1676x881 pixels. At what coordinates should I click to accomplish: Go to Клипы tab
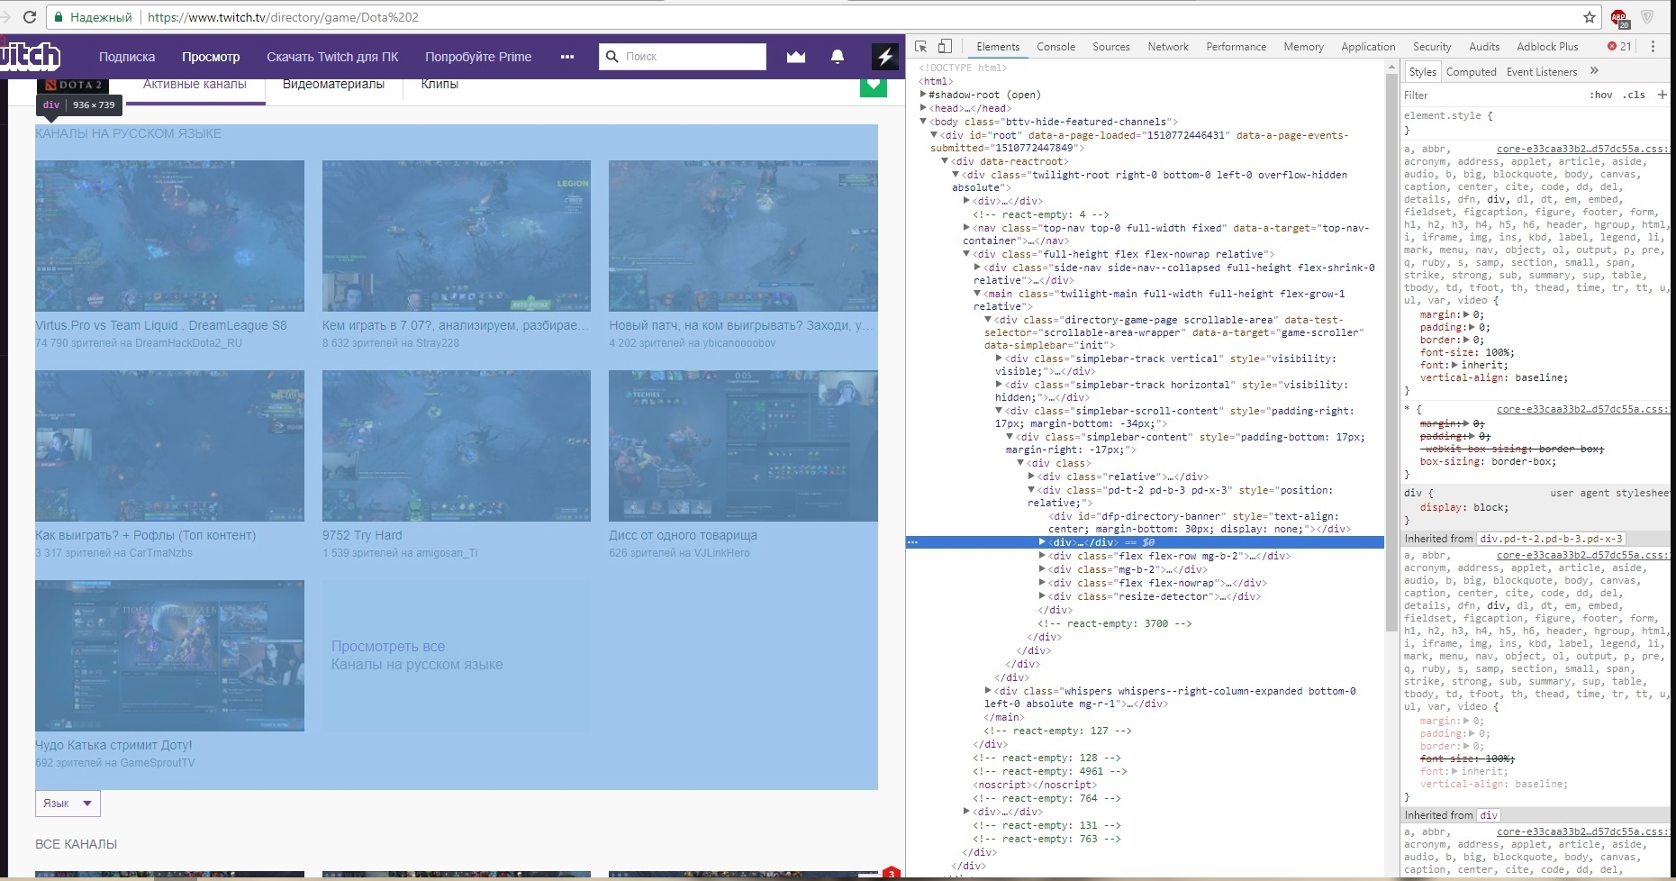click(439, 85)
